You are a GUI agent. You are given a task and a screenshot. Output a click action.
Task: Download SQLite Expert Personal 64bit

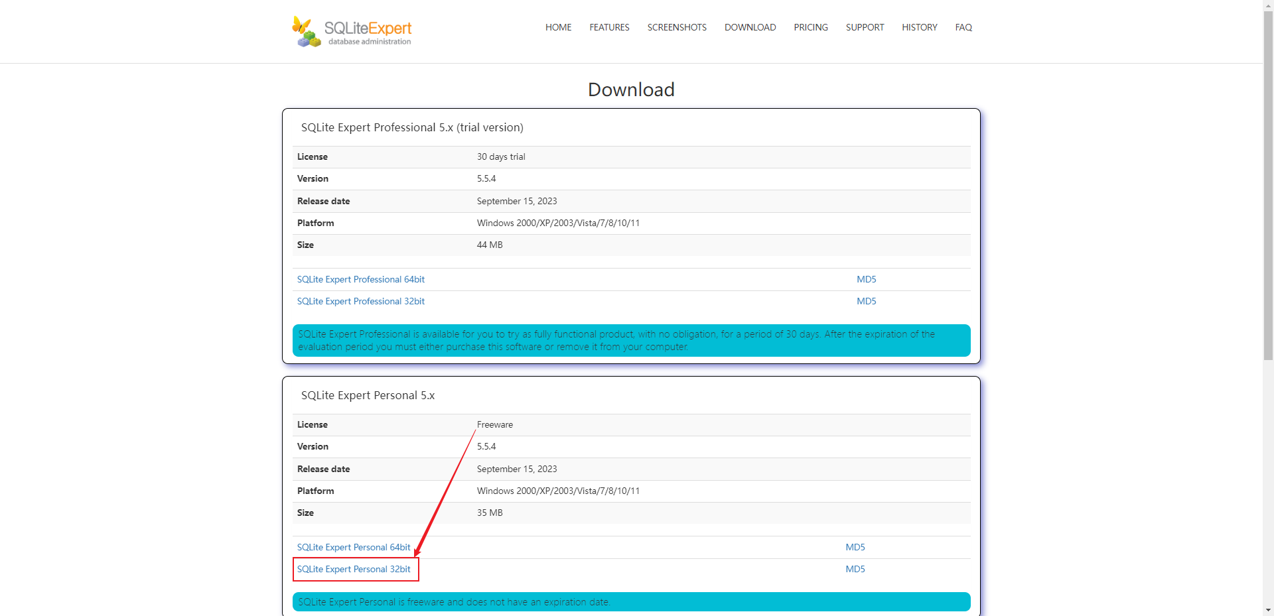354,547
